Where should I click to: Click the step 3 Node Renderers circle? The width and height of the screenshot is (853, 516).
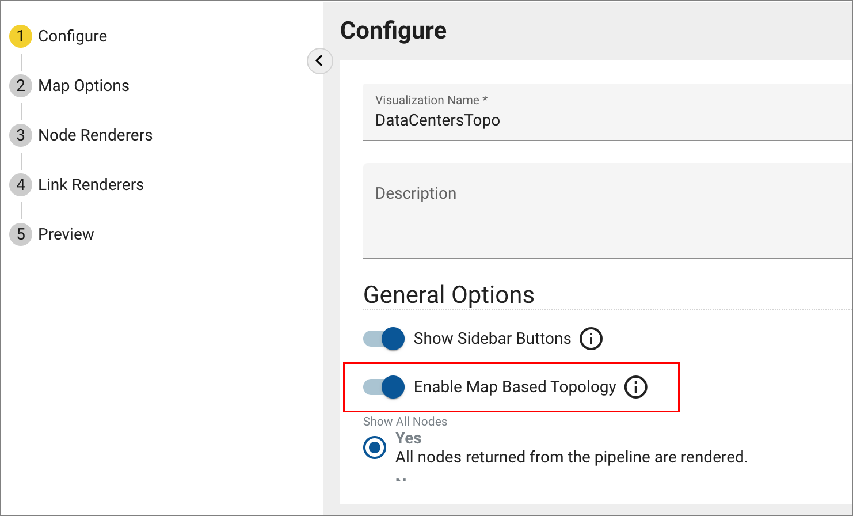pyautogui.click(x=21, y=135)
